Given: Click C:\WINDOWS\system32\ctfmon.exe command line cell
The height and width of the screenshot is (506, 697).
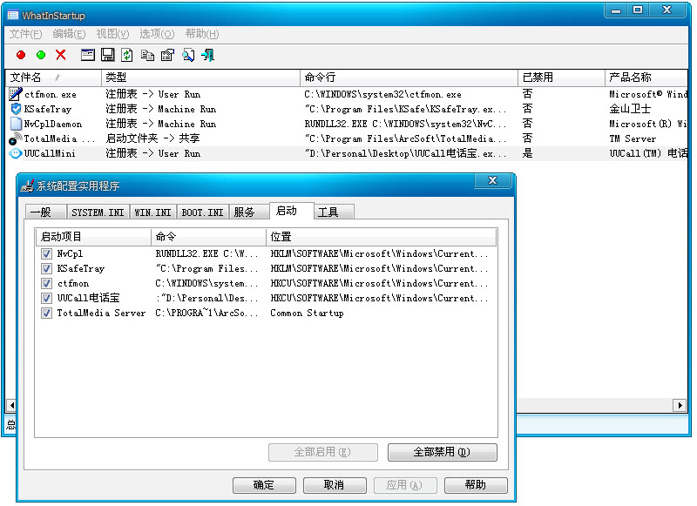Looking at the screenshot, I should point(383,94).
